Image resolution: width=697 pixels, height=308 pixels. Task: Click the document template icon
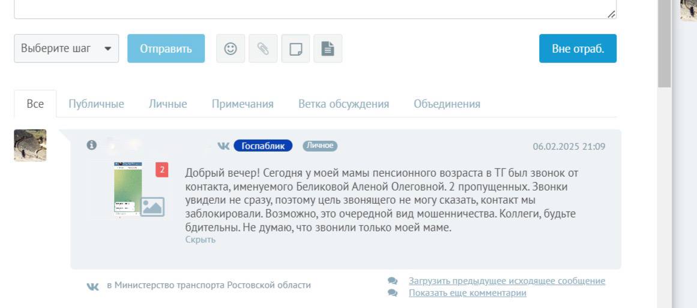[x=328, y=49]
